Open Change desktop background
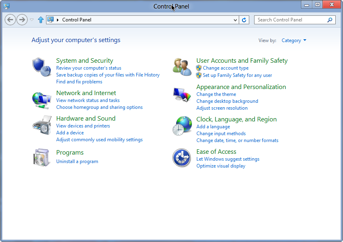 pyautogui.click(x=227, y=101)
